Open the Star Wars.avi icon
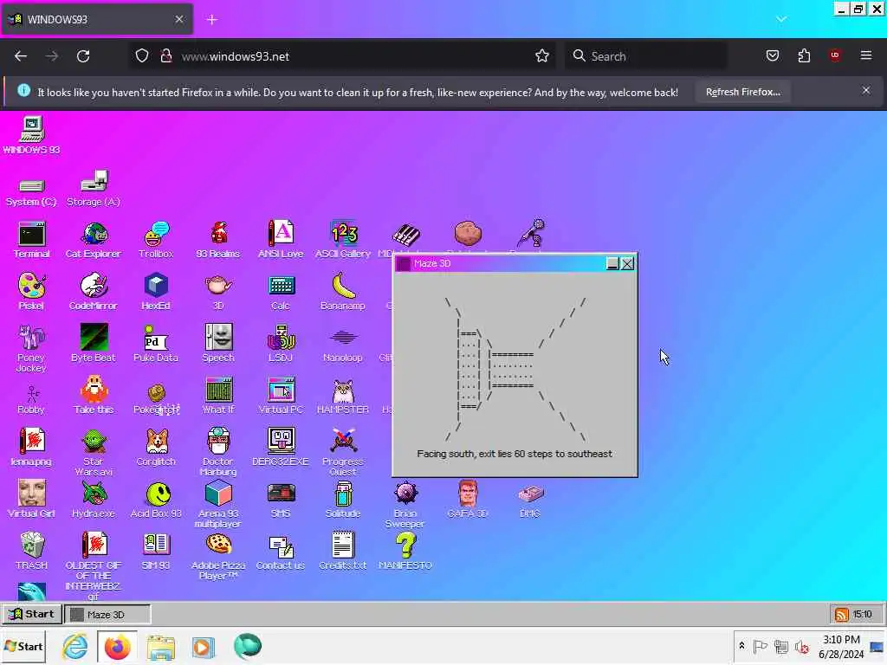The height and width of the screenshot is (665, 887). pyautogui.click(x=94, y=452)
